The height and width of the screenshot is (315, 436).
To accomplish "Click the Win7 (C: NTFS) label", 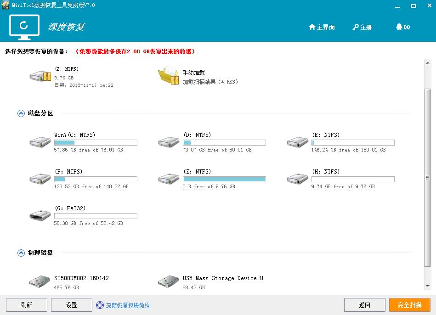I will click(74, 135).
